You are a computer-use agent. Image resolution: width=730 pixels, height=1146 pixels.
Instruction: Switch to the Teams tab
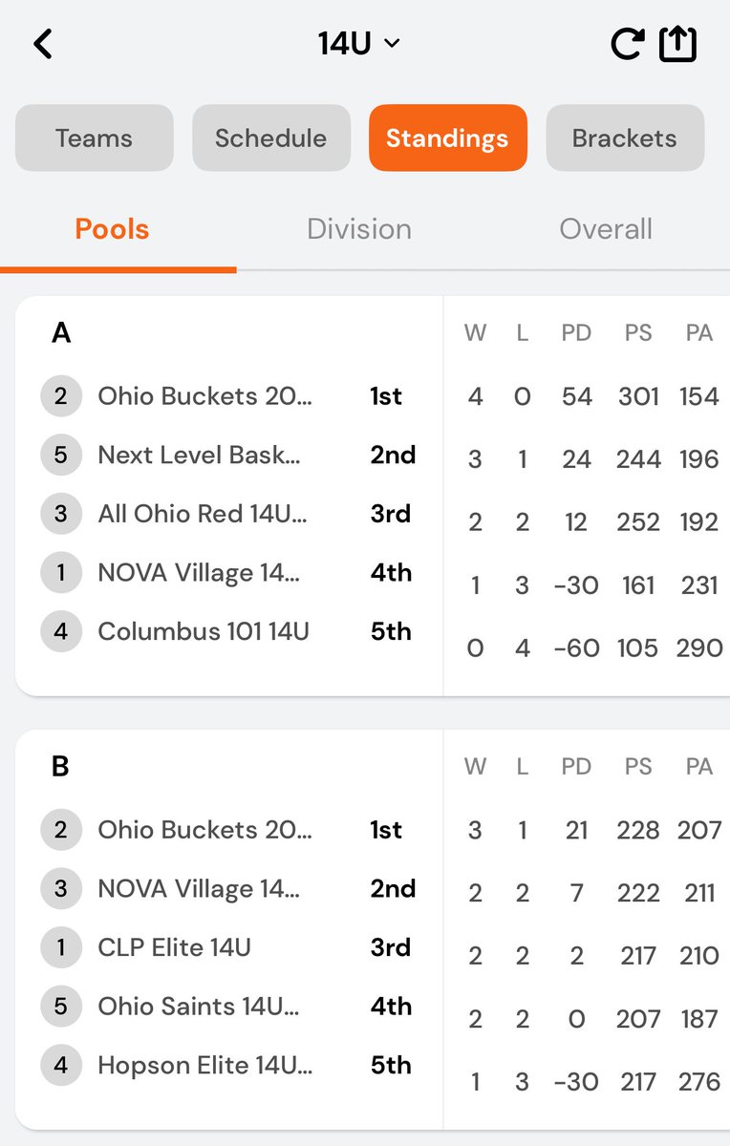click(x=94, y=138)
